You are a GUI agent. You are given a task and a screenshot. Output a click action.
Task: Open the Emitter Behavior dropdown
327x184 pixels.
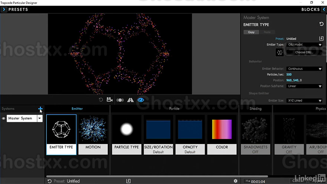[304, 69]
